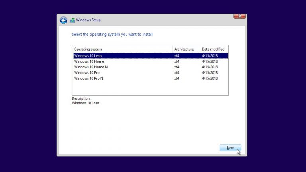Click the 'Select the operating system' heading
The image size is (306, 172).
(x=112, y=35)
